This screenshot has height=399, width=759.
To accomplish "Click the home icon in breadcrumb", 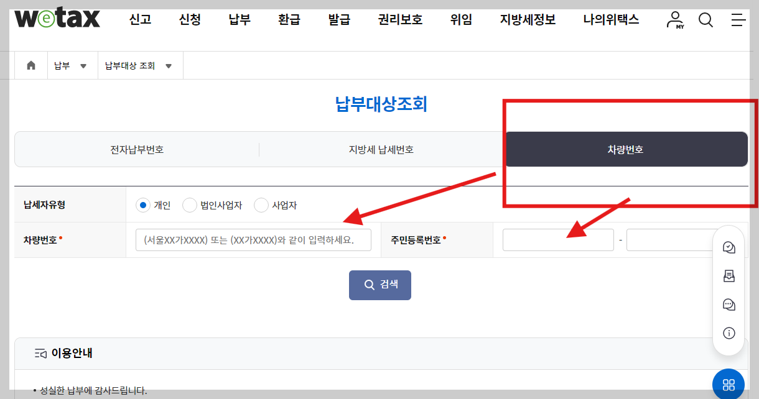I will tap(30, 65).
